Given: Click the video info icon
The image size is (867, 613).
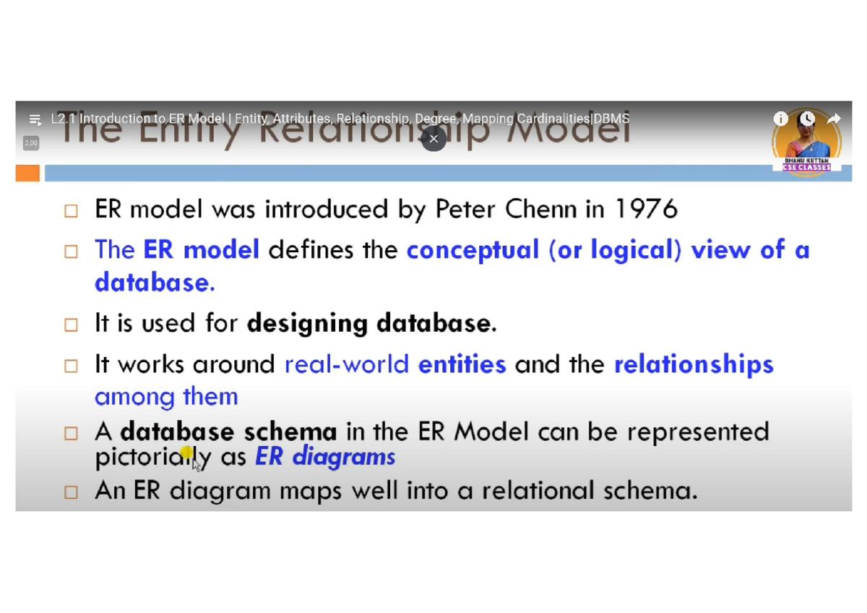Looking at the screenshot, I should pos(781,119).
